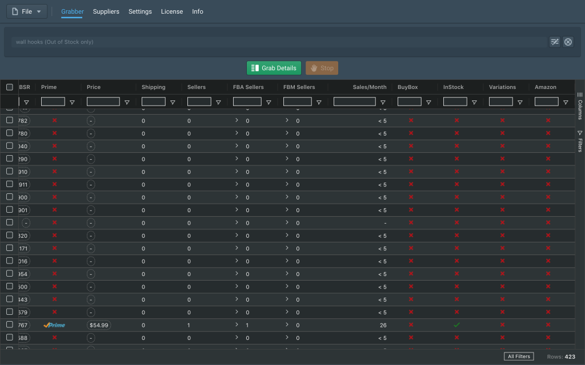Open the filter icon for the Prime column
The height and width of the screenshot is (365, 585).
coord(72,103)
